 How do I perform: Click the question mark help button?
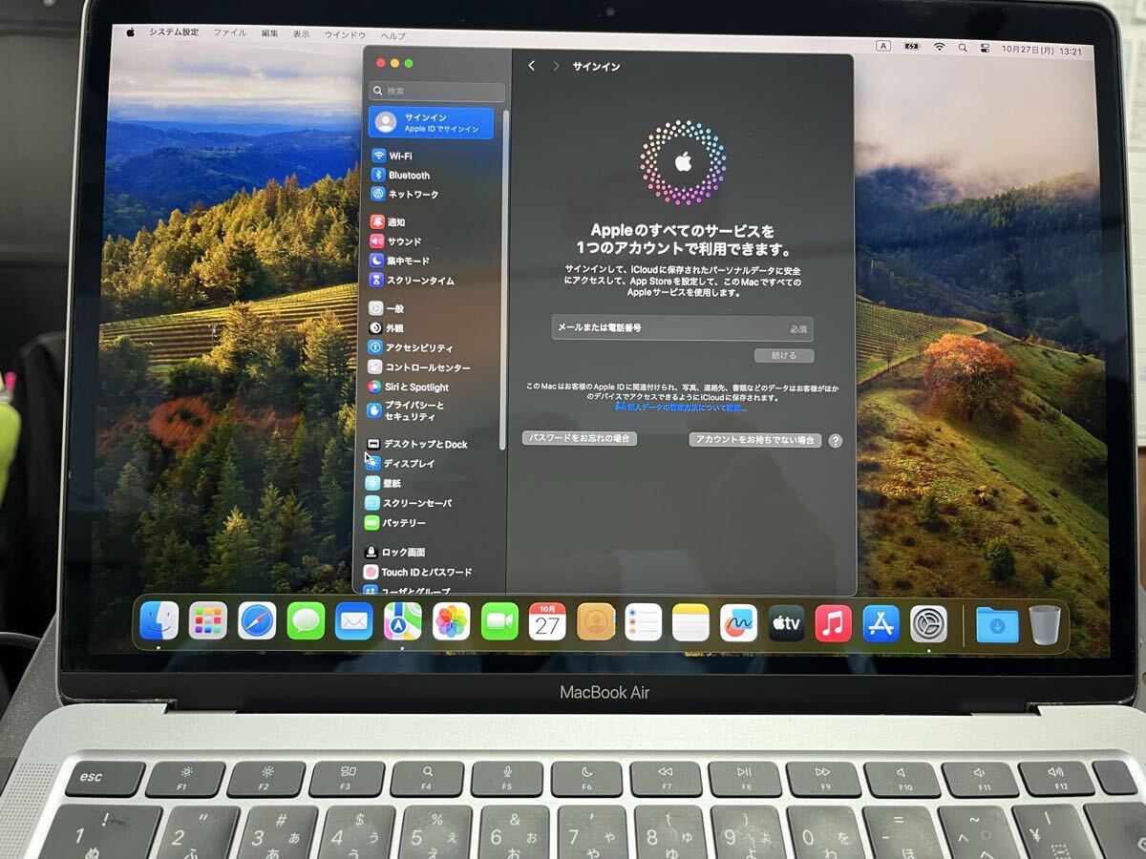[836, 441]
